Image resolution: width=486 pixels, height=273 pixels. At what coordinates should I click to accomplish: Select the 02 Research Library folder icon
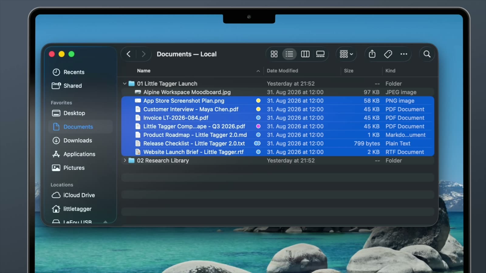[x=132, y=160]
